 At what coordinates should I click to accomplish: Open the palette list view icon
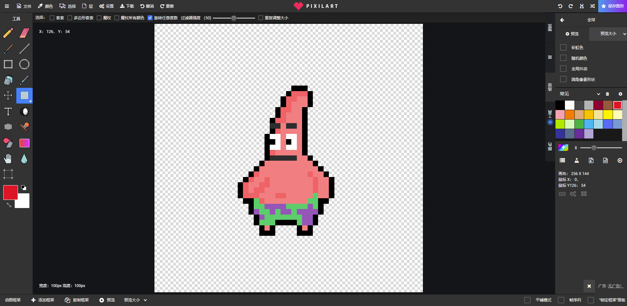click(562, 160)
